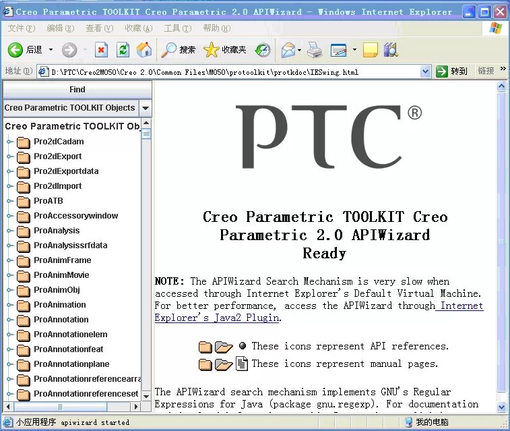
Task: Click the Print toolbar icon
Action: (315, 50)
